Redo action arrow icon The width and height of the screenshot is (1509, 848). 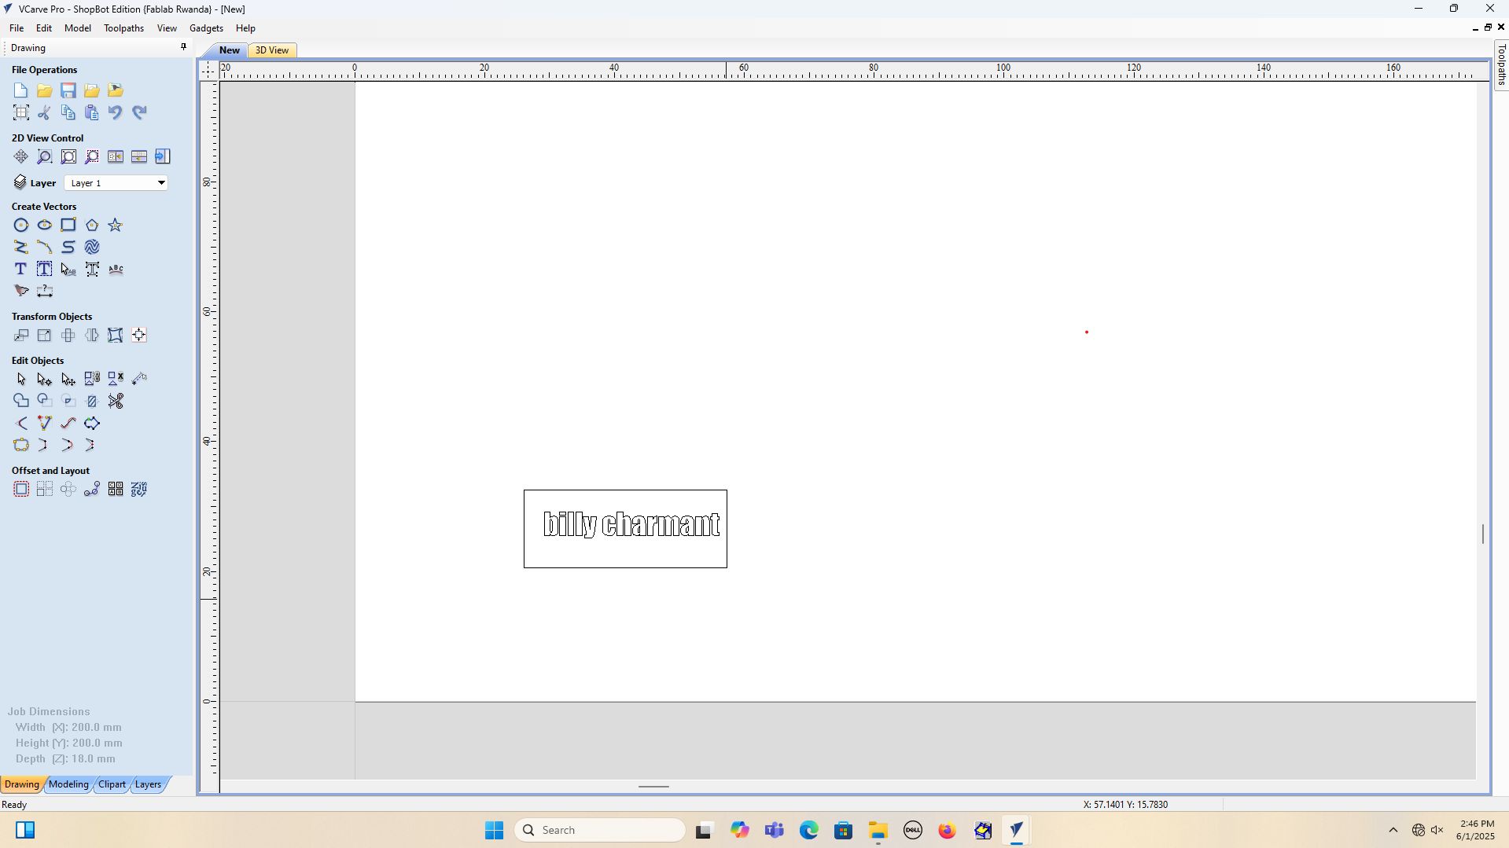[139, 112]
